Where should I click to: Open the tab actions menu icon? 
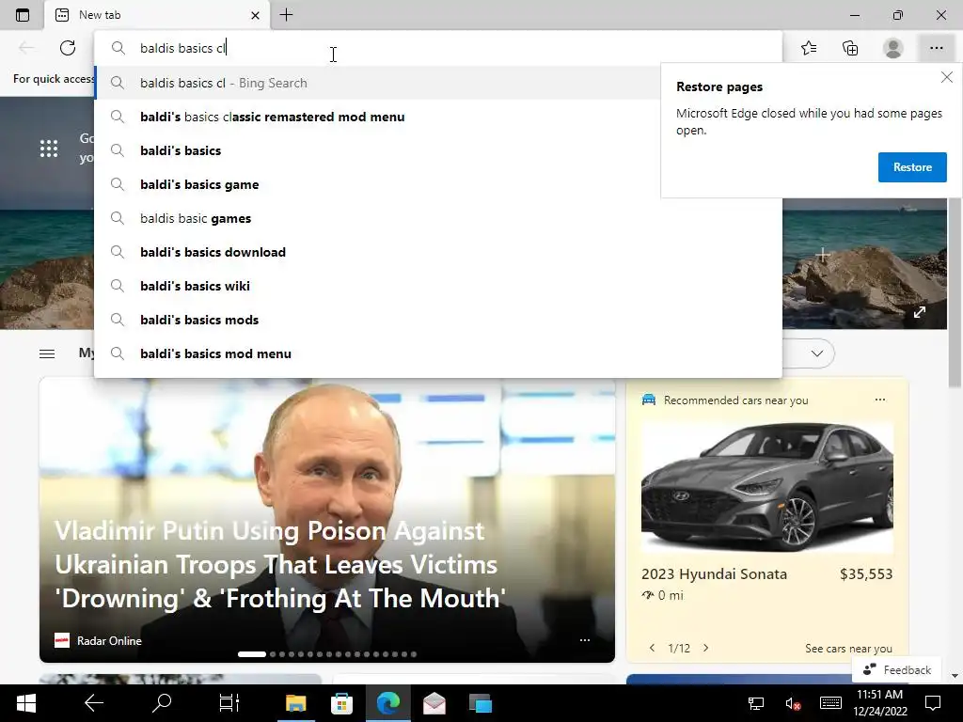(23, 15)
